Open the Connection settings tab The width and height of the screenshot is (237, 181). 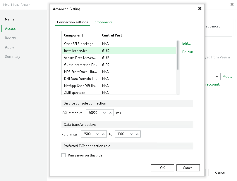[72, 22]
